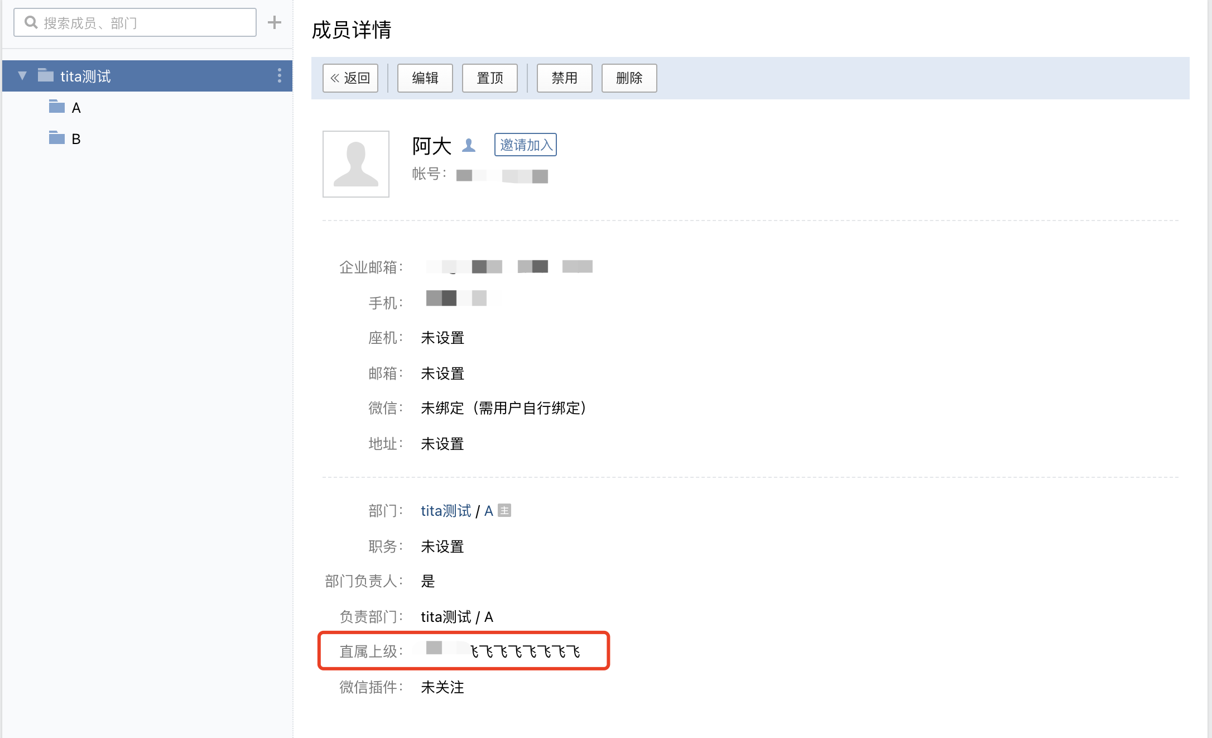Click the 未绑定(需用户自行绑定) WeChat status
This screenshot has width=1212, height=738.
(x=504, y=408)
